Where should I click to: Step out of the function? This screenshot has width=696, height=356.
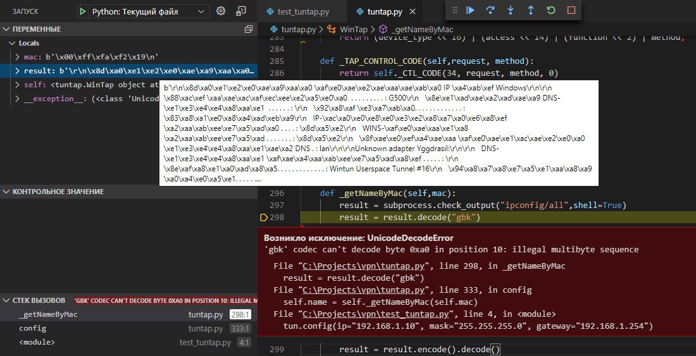pos(531,10)
